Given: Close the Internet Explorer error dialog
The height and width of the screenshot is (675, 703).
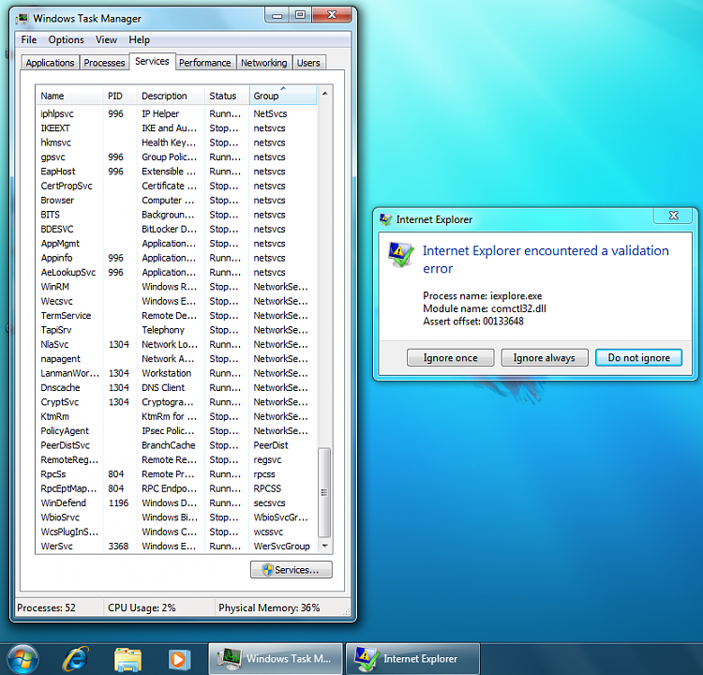Looking at the screenshot, I should click(x=673, y=216).
